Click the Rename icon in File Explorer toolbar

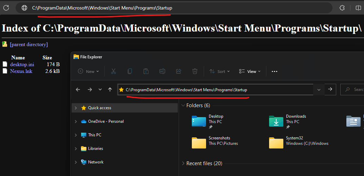[162, 71]
